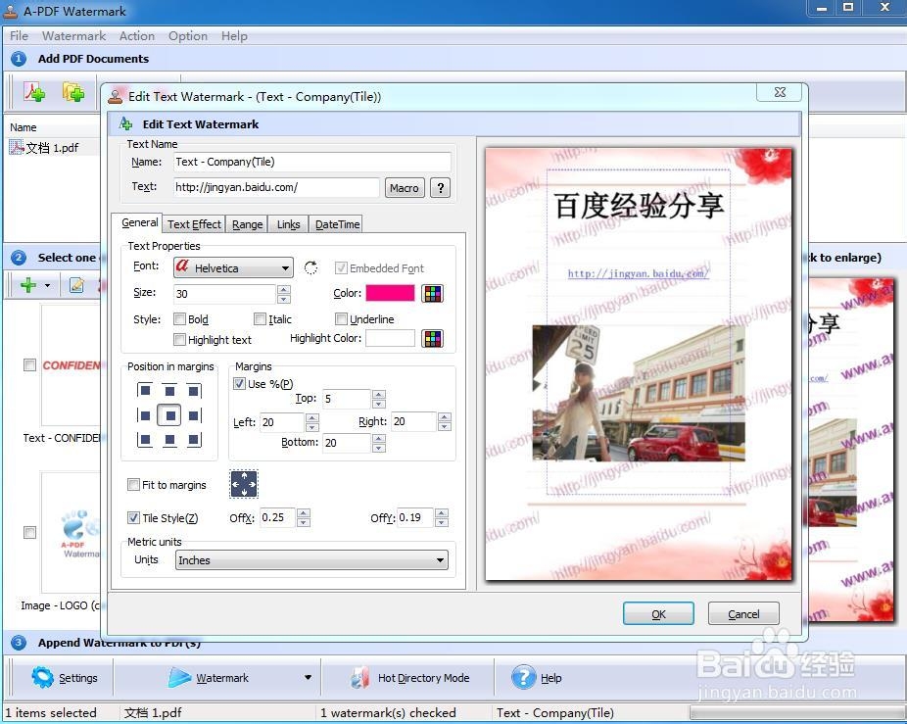The height and width of the screenshot is (724, 907).
Task: Click the fit-to-margins arrows icon
Action: [244, 484]
